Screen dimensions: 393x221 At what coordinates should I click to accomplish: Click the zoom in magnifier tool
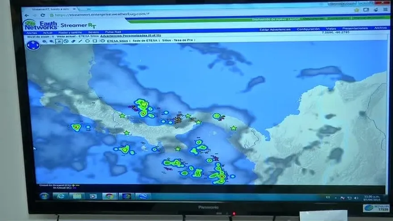(44, 42)
